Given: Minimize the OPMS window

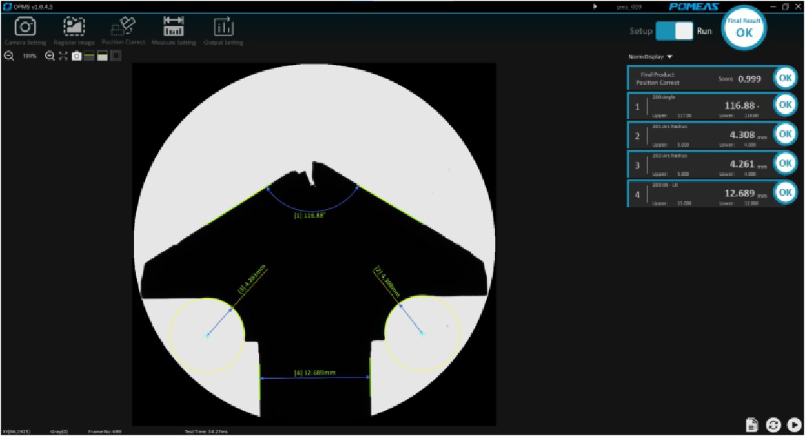Looking at the screenshot, I should [x=773, y=7].
